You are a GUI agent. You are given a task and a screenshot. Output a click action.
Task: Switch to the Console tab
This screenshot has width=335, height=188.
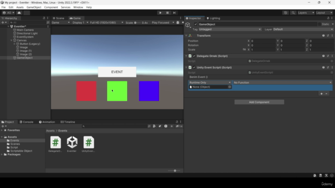27,122
